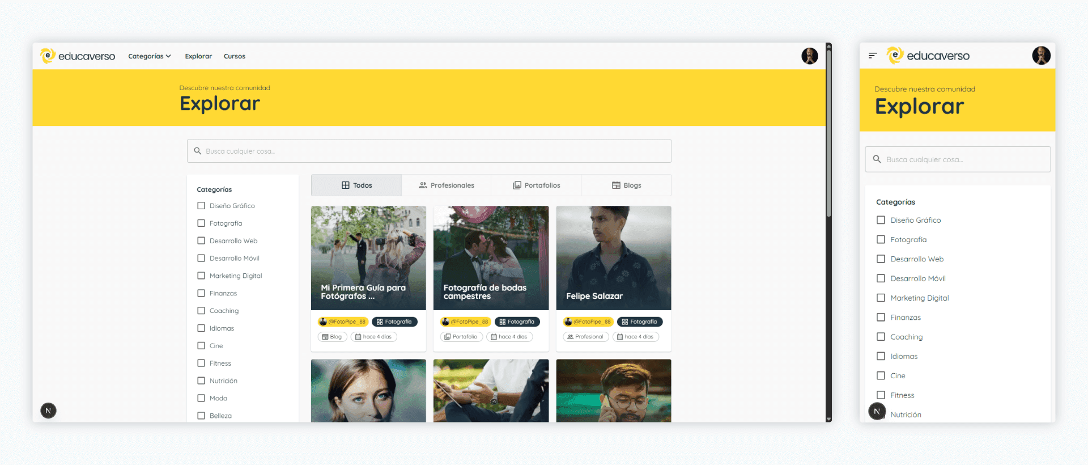The image size is (1088, 465).
Task: Click the profile avatar in mobile header
Action: click(x=1041, y=56)
